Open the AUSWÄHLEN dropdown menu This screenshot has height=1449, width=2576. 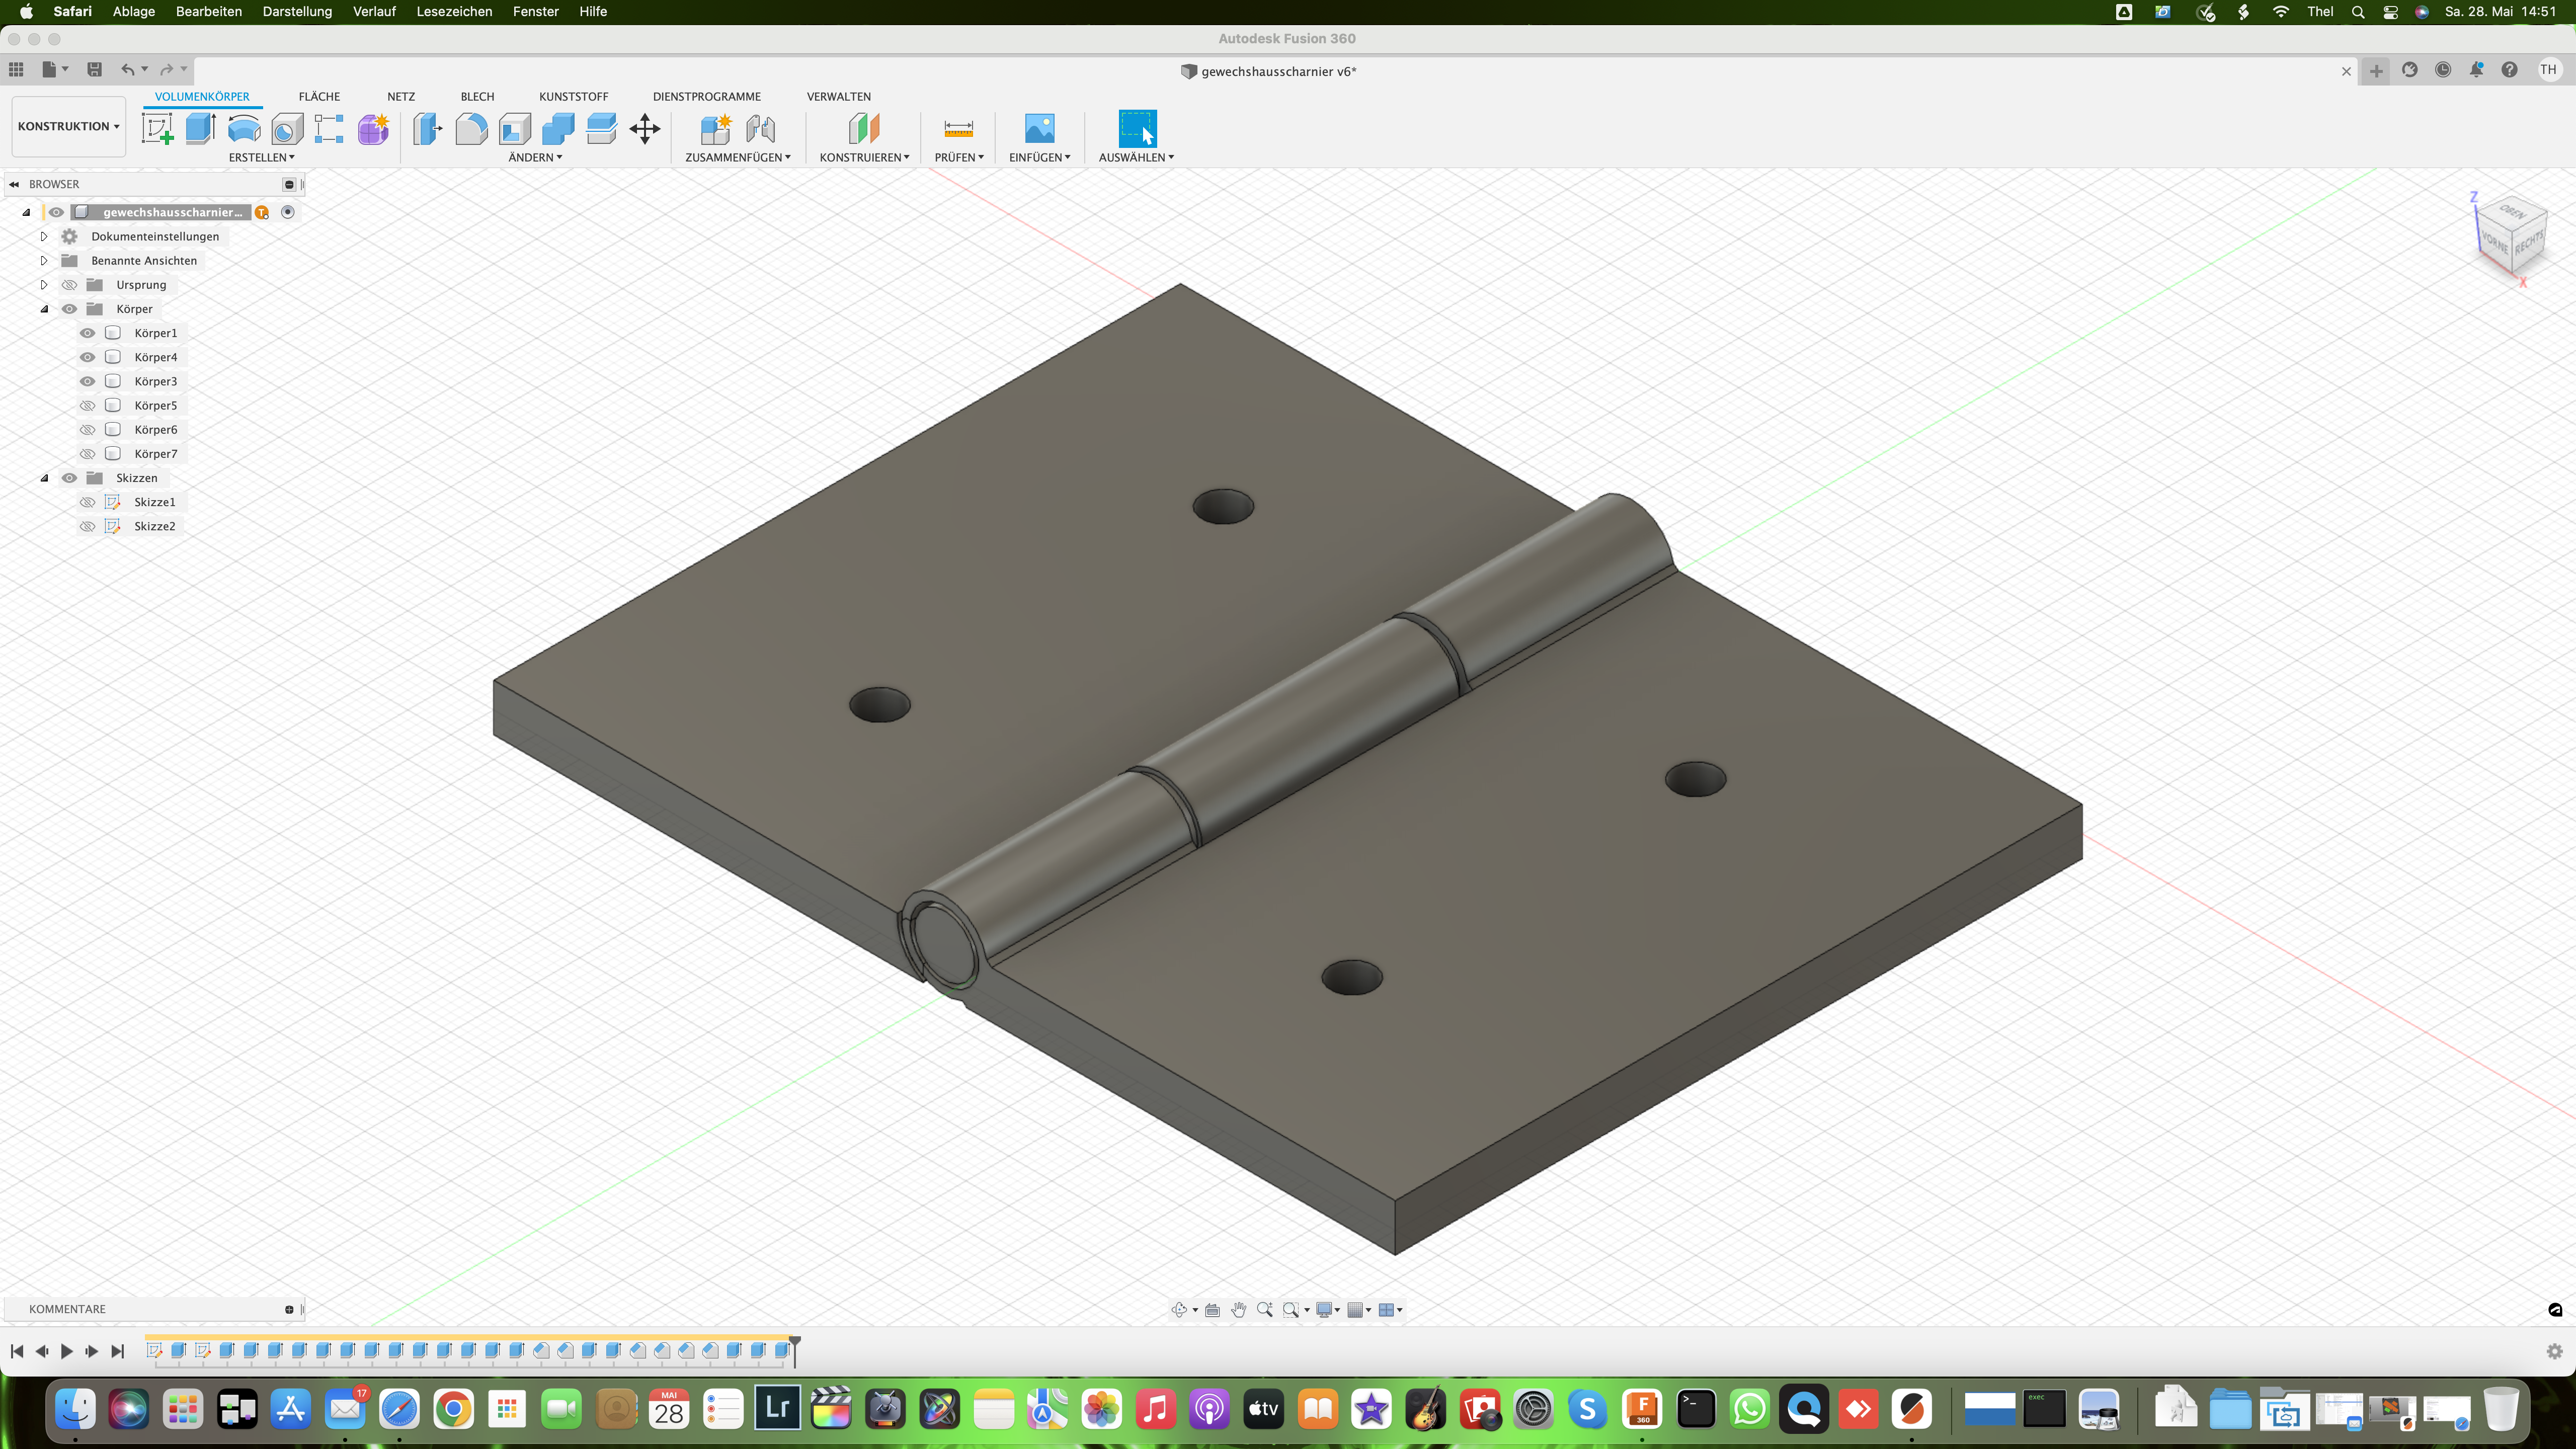[1136, 157]
